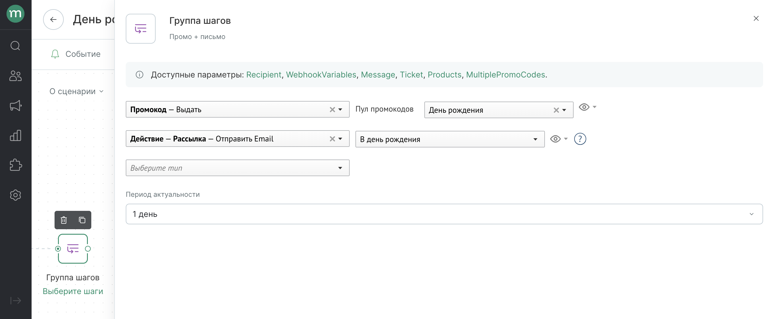Expand the О сценарии section
This screenshot has height=319, width=774.
pos(76,91)
